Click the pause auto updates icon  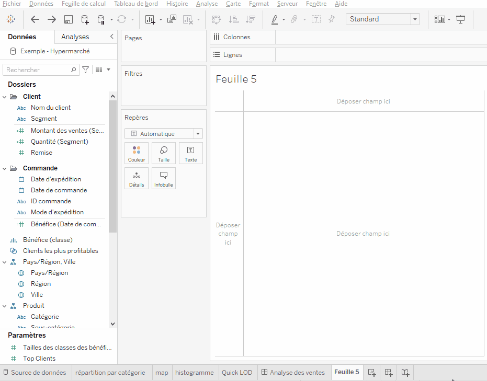(101, 19)
